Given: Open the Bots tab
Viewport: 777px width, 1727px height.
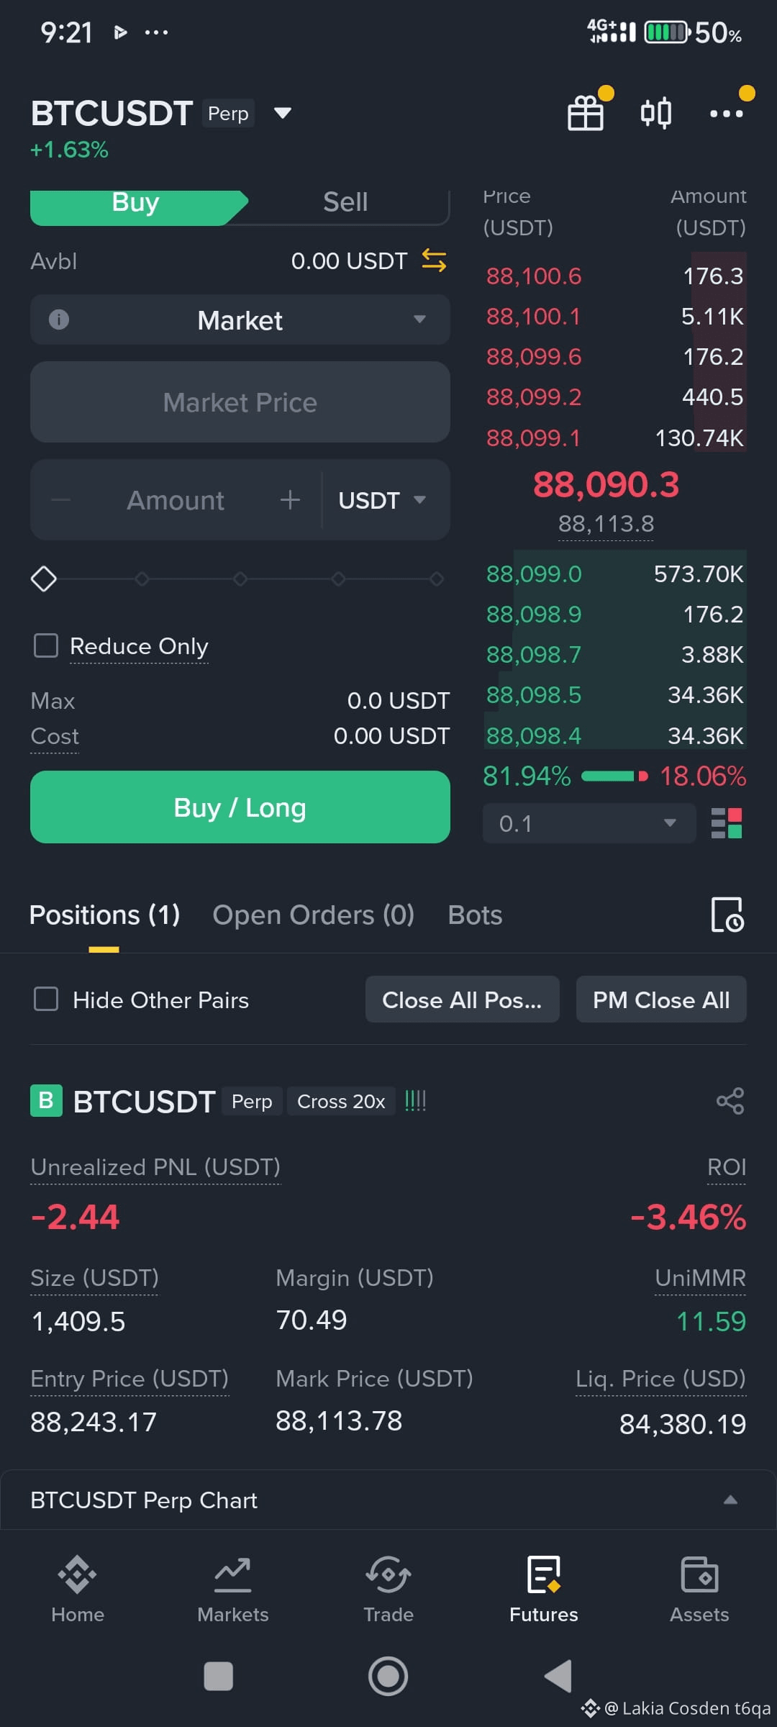Looking at the screenshot, I should 475,915.
